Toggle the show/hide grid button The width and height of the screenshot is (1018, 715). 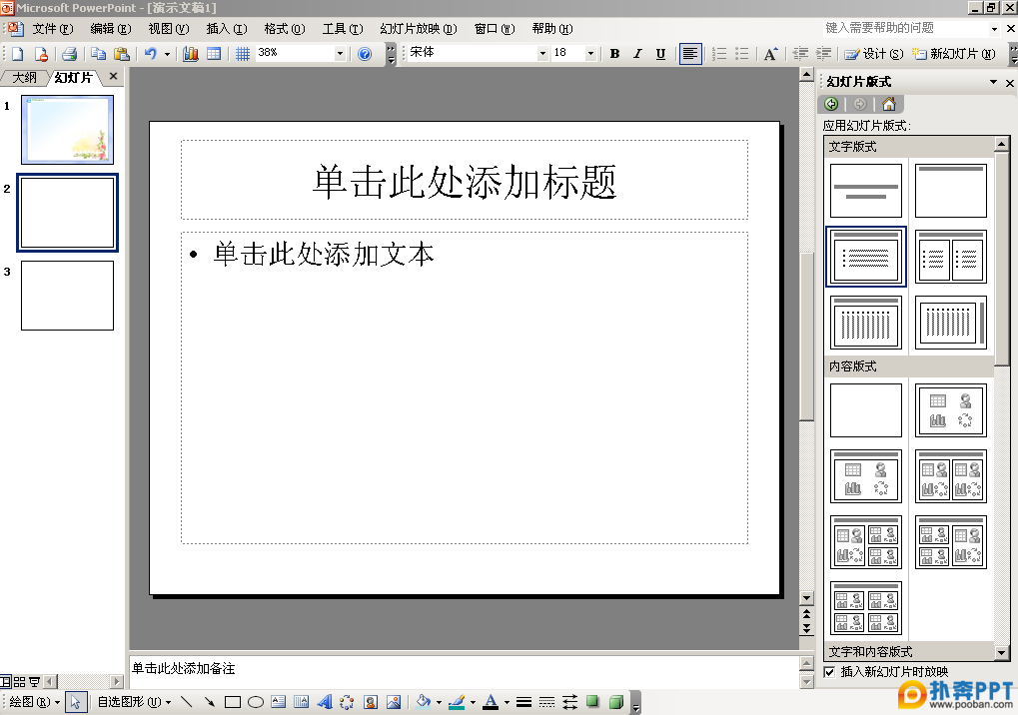click(x=242, y=54)
